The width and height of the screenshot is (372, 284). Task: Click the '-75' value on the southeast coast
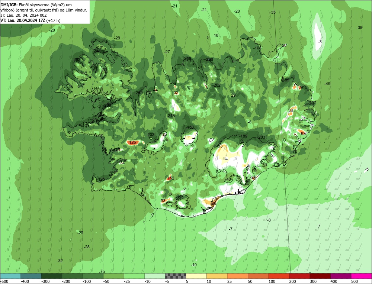point(294,151)
